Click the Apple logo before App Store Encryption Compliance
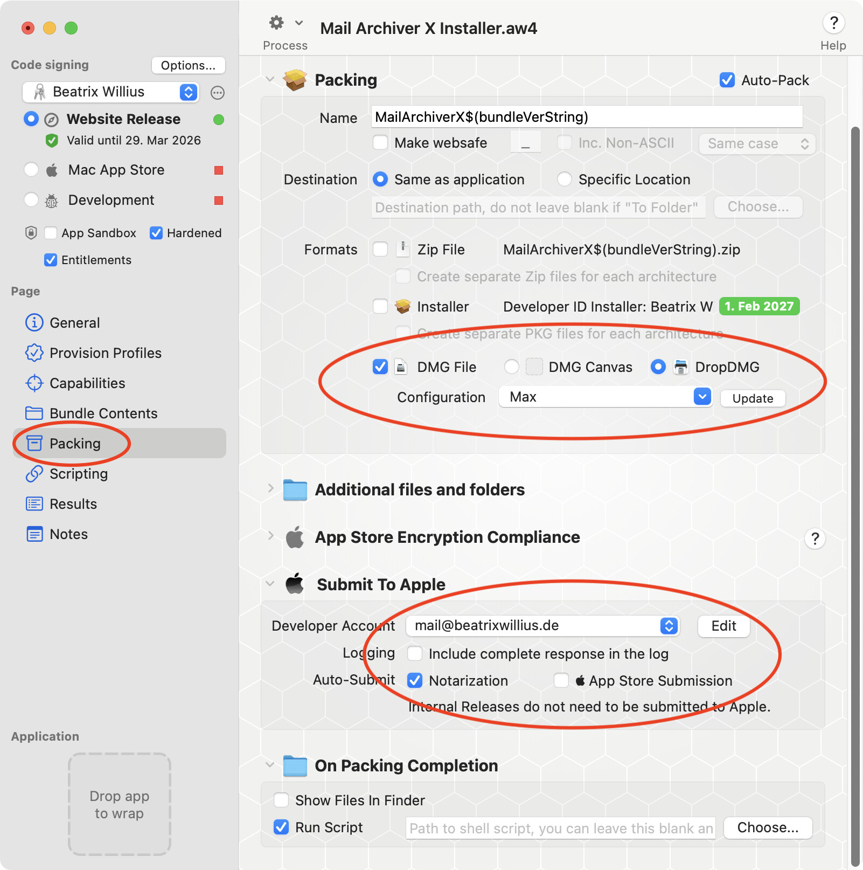 click(295, 537)
